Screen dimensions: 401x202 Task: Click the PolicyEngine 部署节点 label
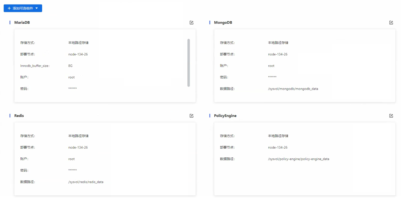click(x=227, y=147)
